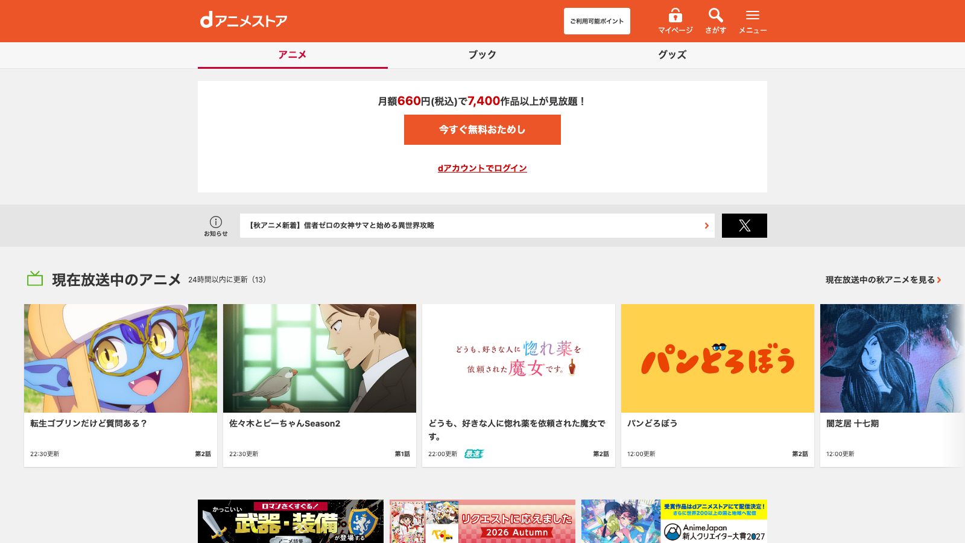Open 現在放送中の秋アニメを見る link
The height and width of the screenshot is (543, 965).
pos(884,280)
